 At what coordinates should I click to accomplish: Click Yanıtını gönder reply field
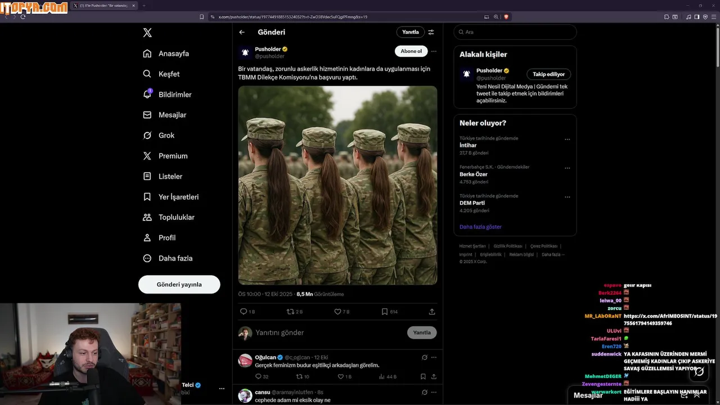pos(329,332)
